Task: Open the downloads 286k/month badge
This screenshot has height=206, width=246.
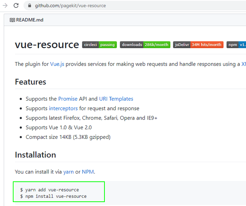Action: coord(145,45)
